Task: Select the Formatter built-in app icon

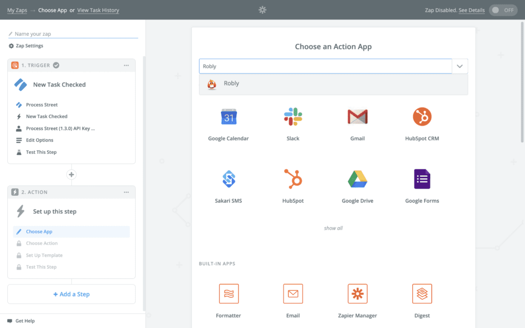Action: (x=229, y=294)
